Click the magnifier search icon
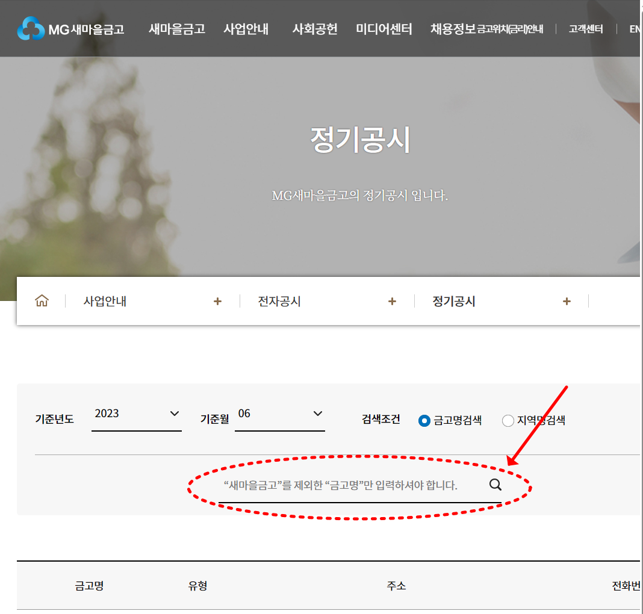643x614 pixels. 495,485
